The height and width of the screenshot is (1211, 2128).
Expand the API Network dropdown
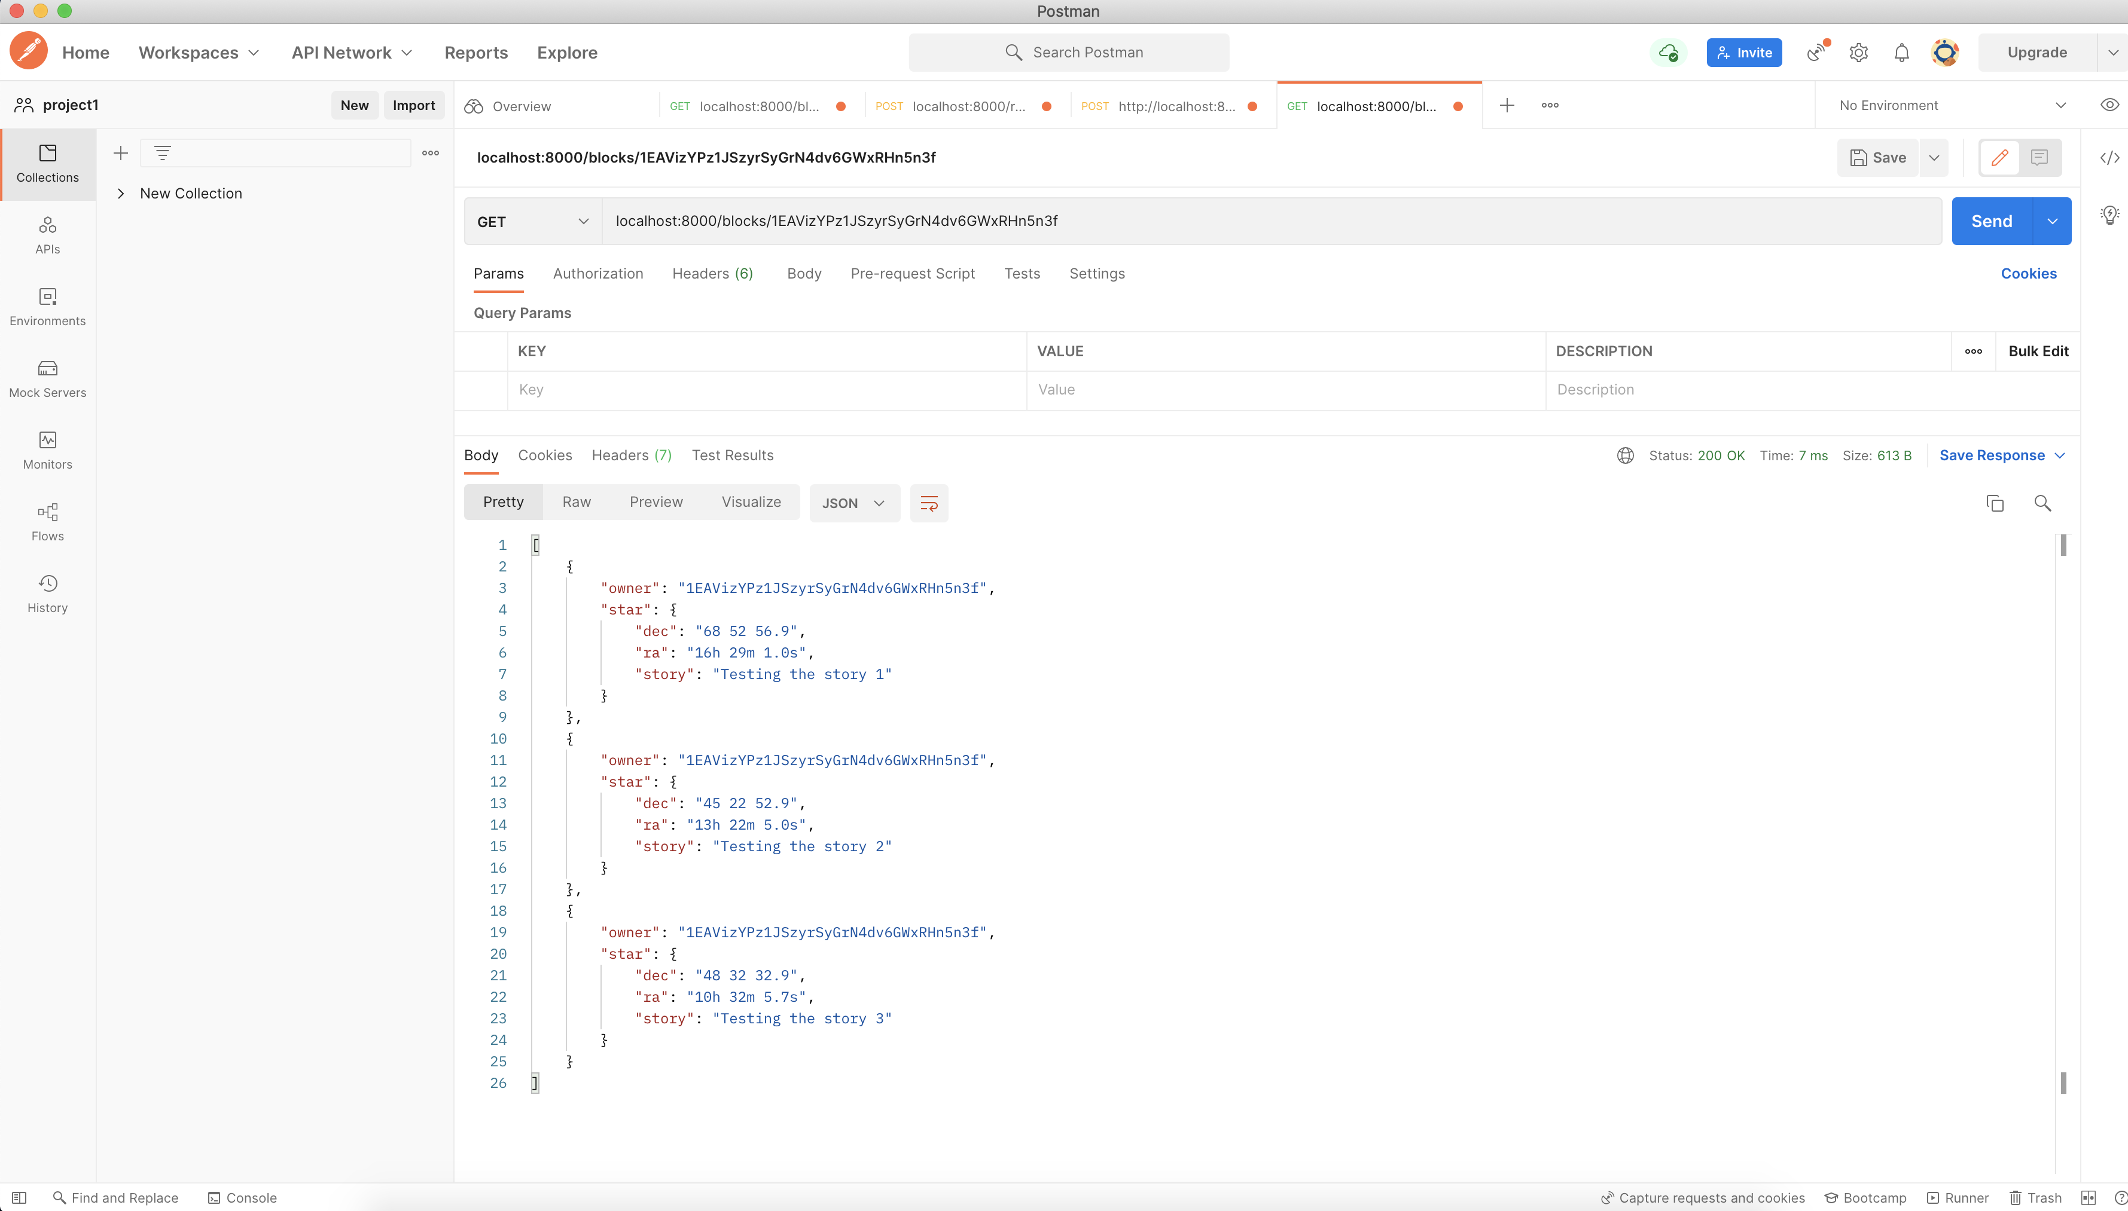coord(352,53)
